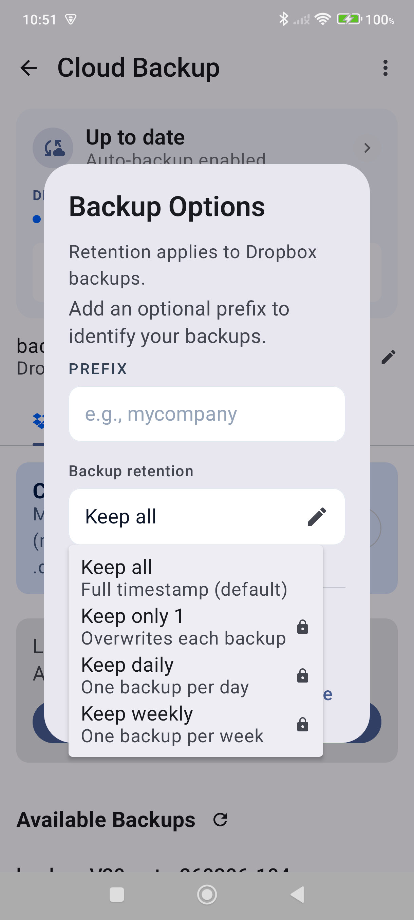414x920 pixels.
Task: Tap the Dropbox tab icon
Action: (x=39, y=421)
